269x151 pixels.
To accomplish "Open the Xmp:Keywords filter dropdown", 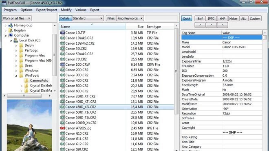I will [x=130, y=18].
